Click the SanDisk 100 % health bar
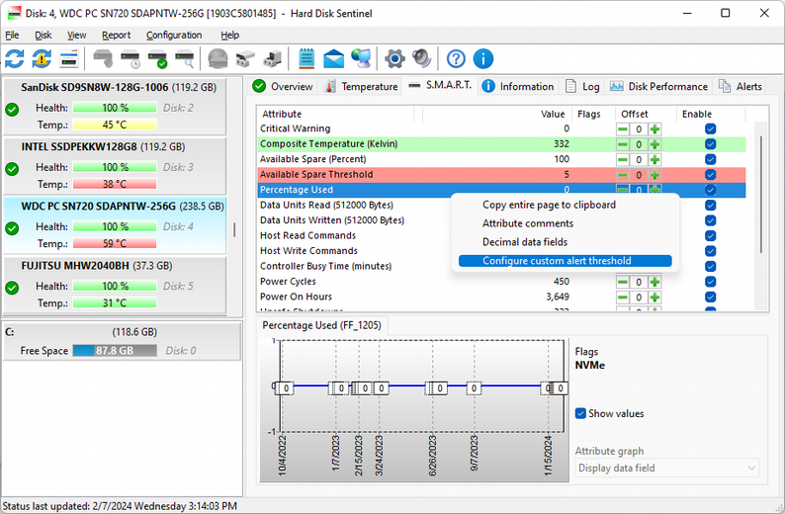785x514 pixels. [x=115, y=108]
